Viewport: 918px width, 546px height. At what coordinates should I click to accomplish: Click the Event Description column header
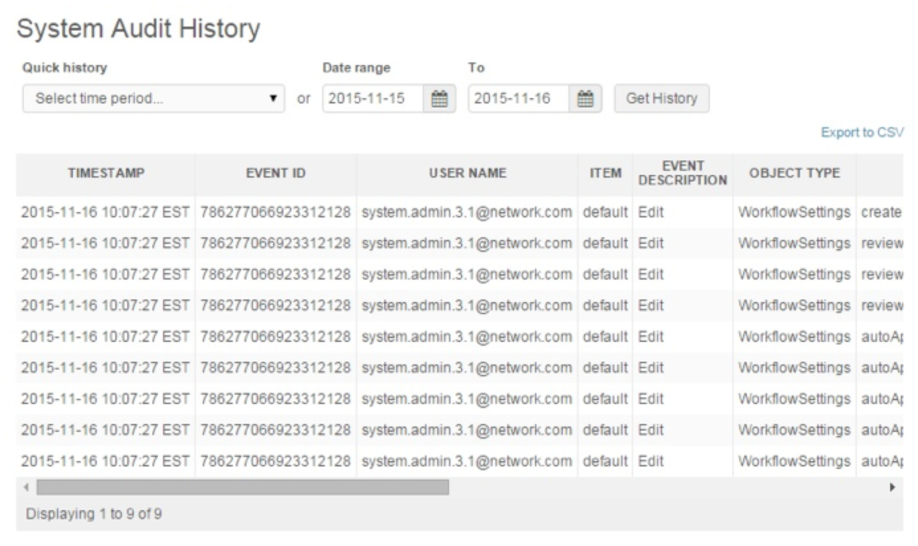682,173
